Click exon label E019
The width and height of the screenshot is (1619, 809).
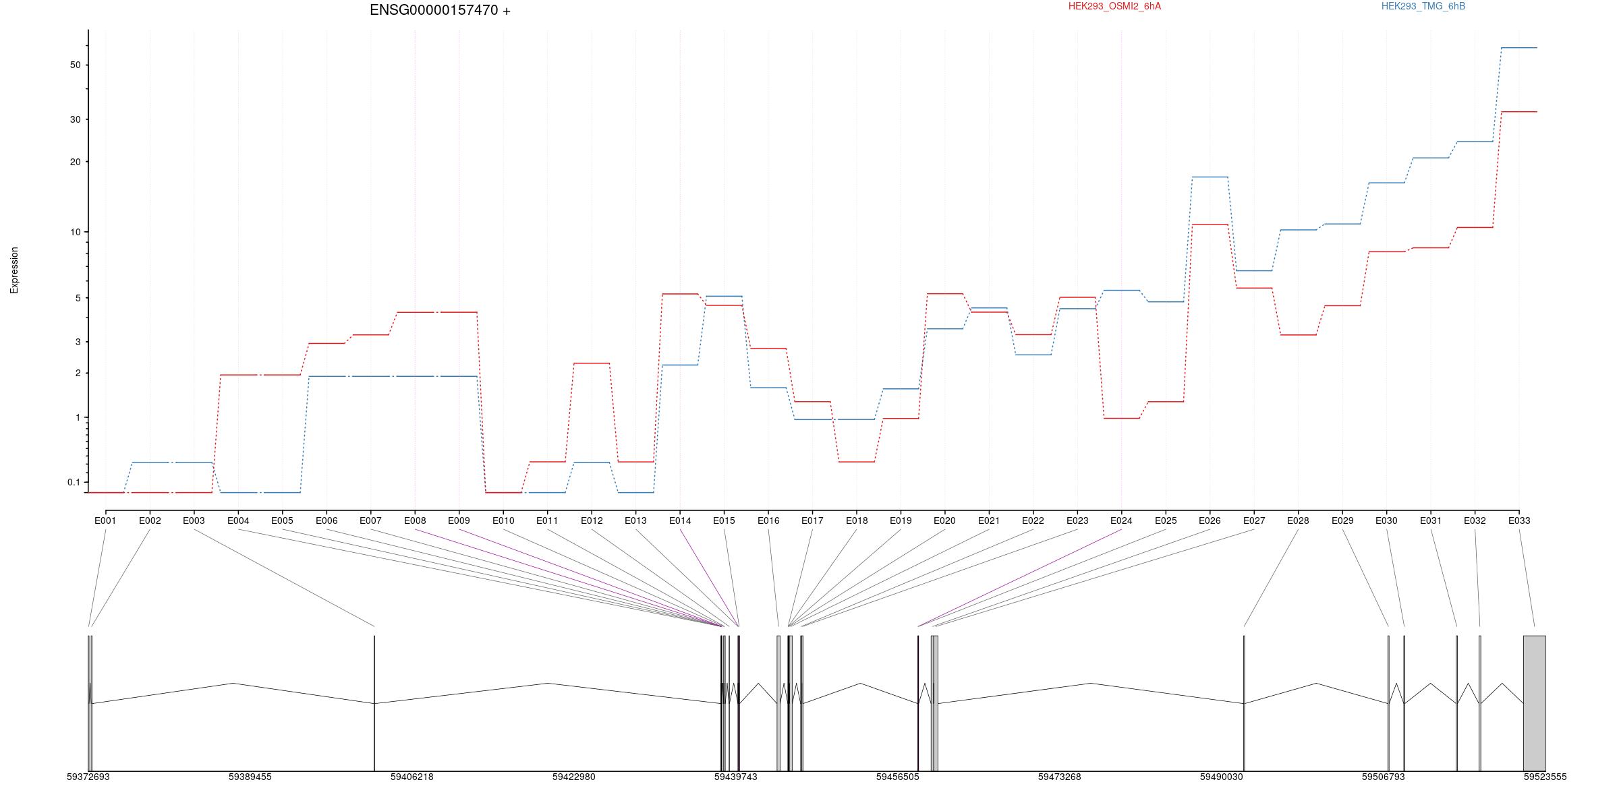pyautogui.click(x=901, y=520)
